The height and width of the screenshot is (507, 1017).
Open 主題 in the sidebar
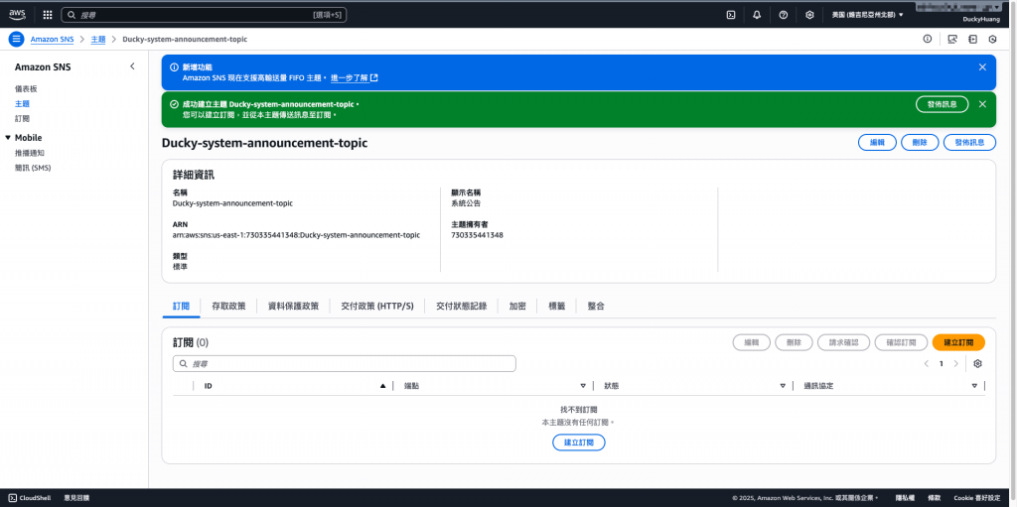pyautogui.click(x=22, y=104)
